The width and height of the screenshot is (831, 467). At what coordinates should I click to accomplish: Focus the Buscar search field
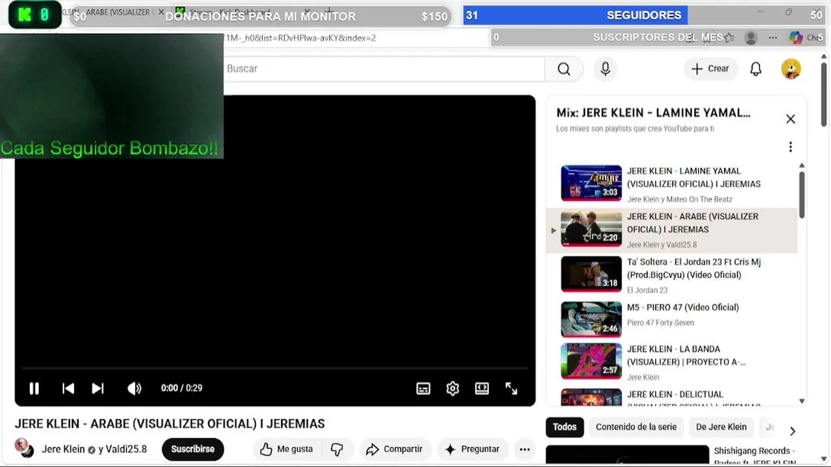click(383, 69)
